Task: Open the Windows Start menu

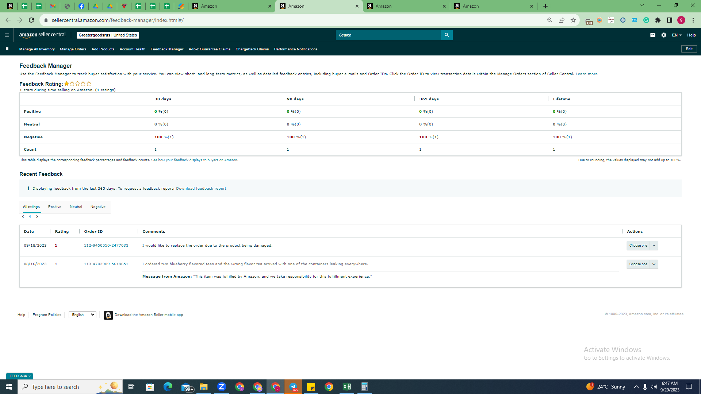Action: 9,387
